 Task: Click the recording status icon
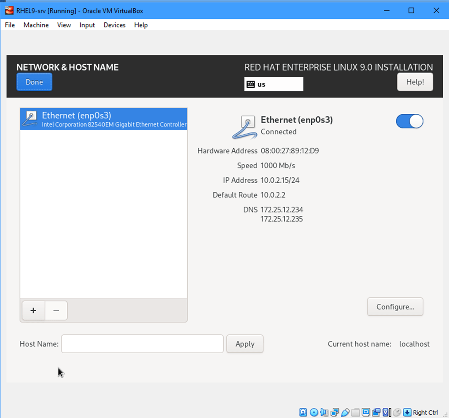376,412
